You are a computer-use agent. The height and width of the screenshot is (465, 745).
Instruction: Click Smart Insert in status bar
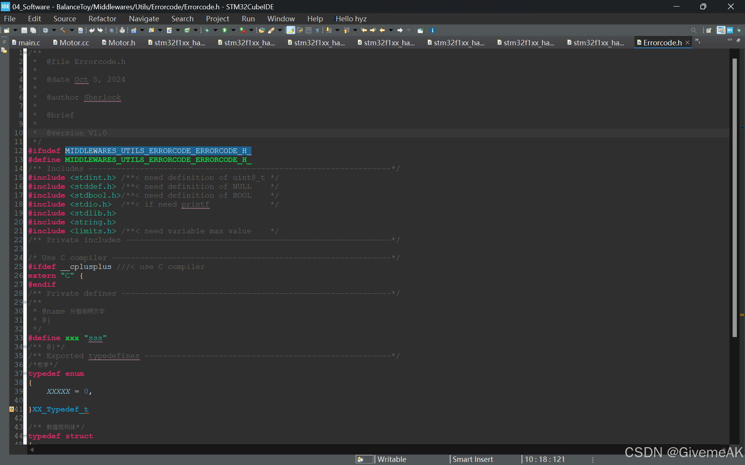click(x=473, y=459)
